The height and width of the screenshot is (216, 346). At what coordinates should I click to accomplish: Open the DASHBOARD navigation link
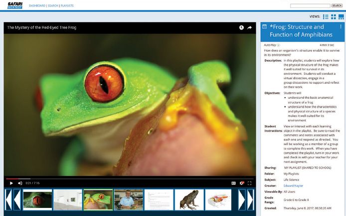pos(37,5)
